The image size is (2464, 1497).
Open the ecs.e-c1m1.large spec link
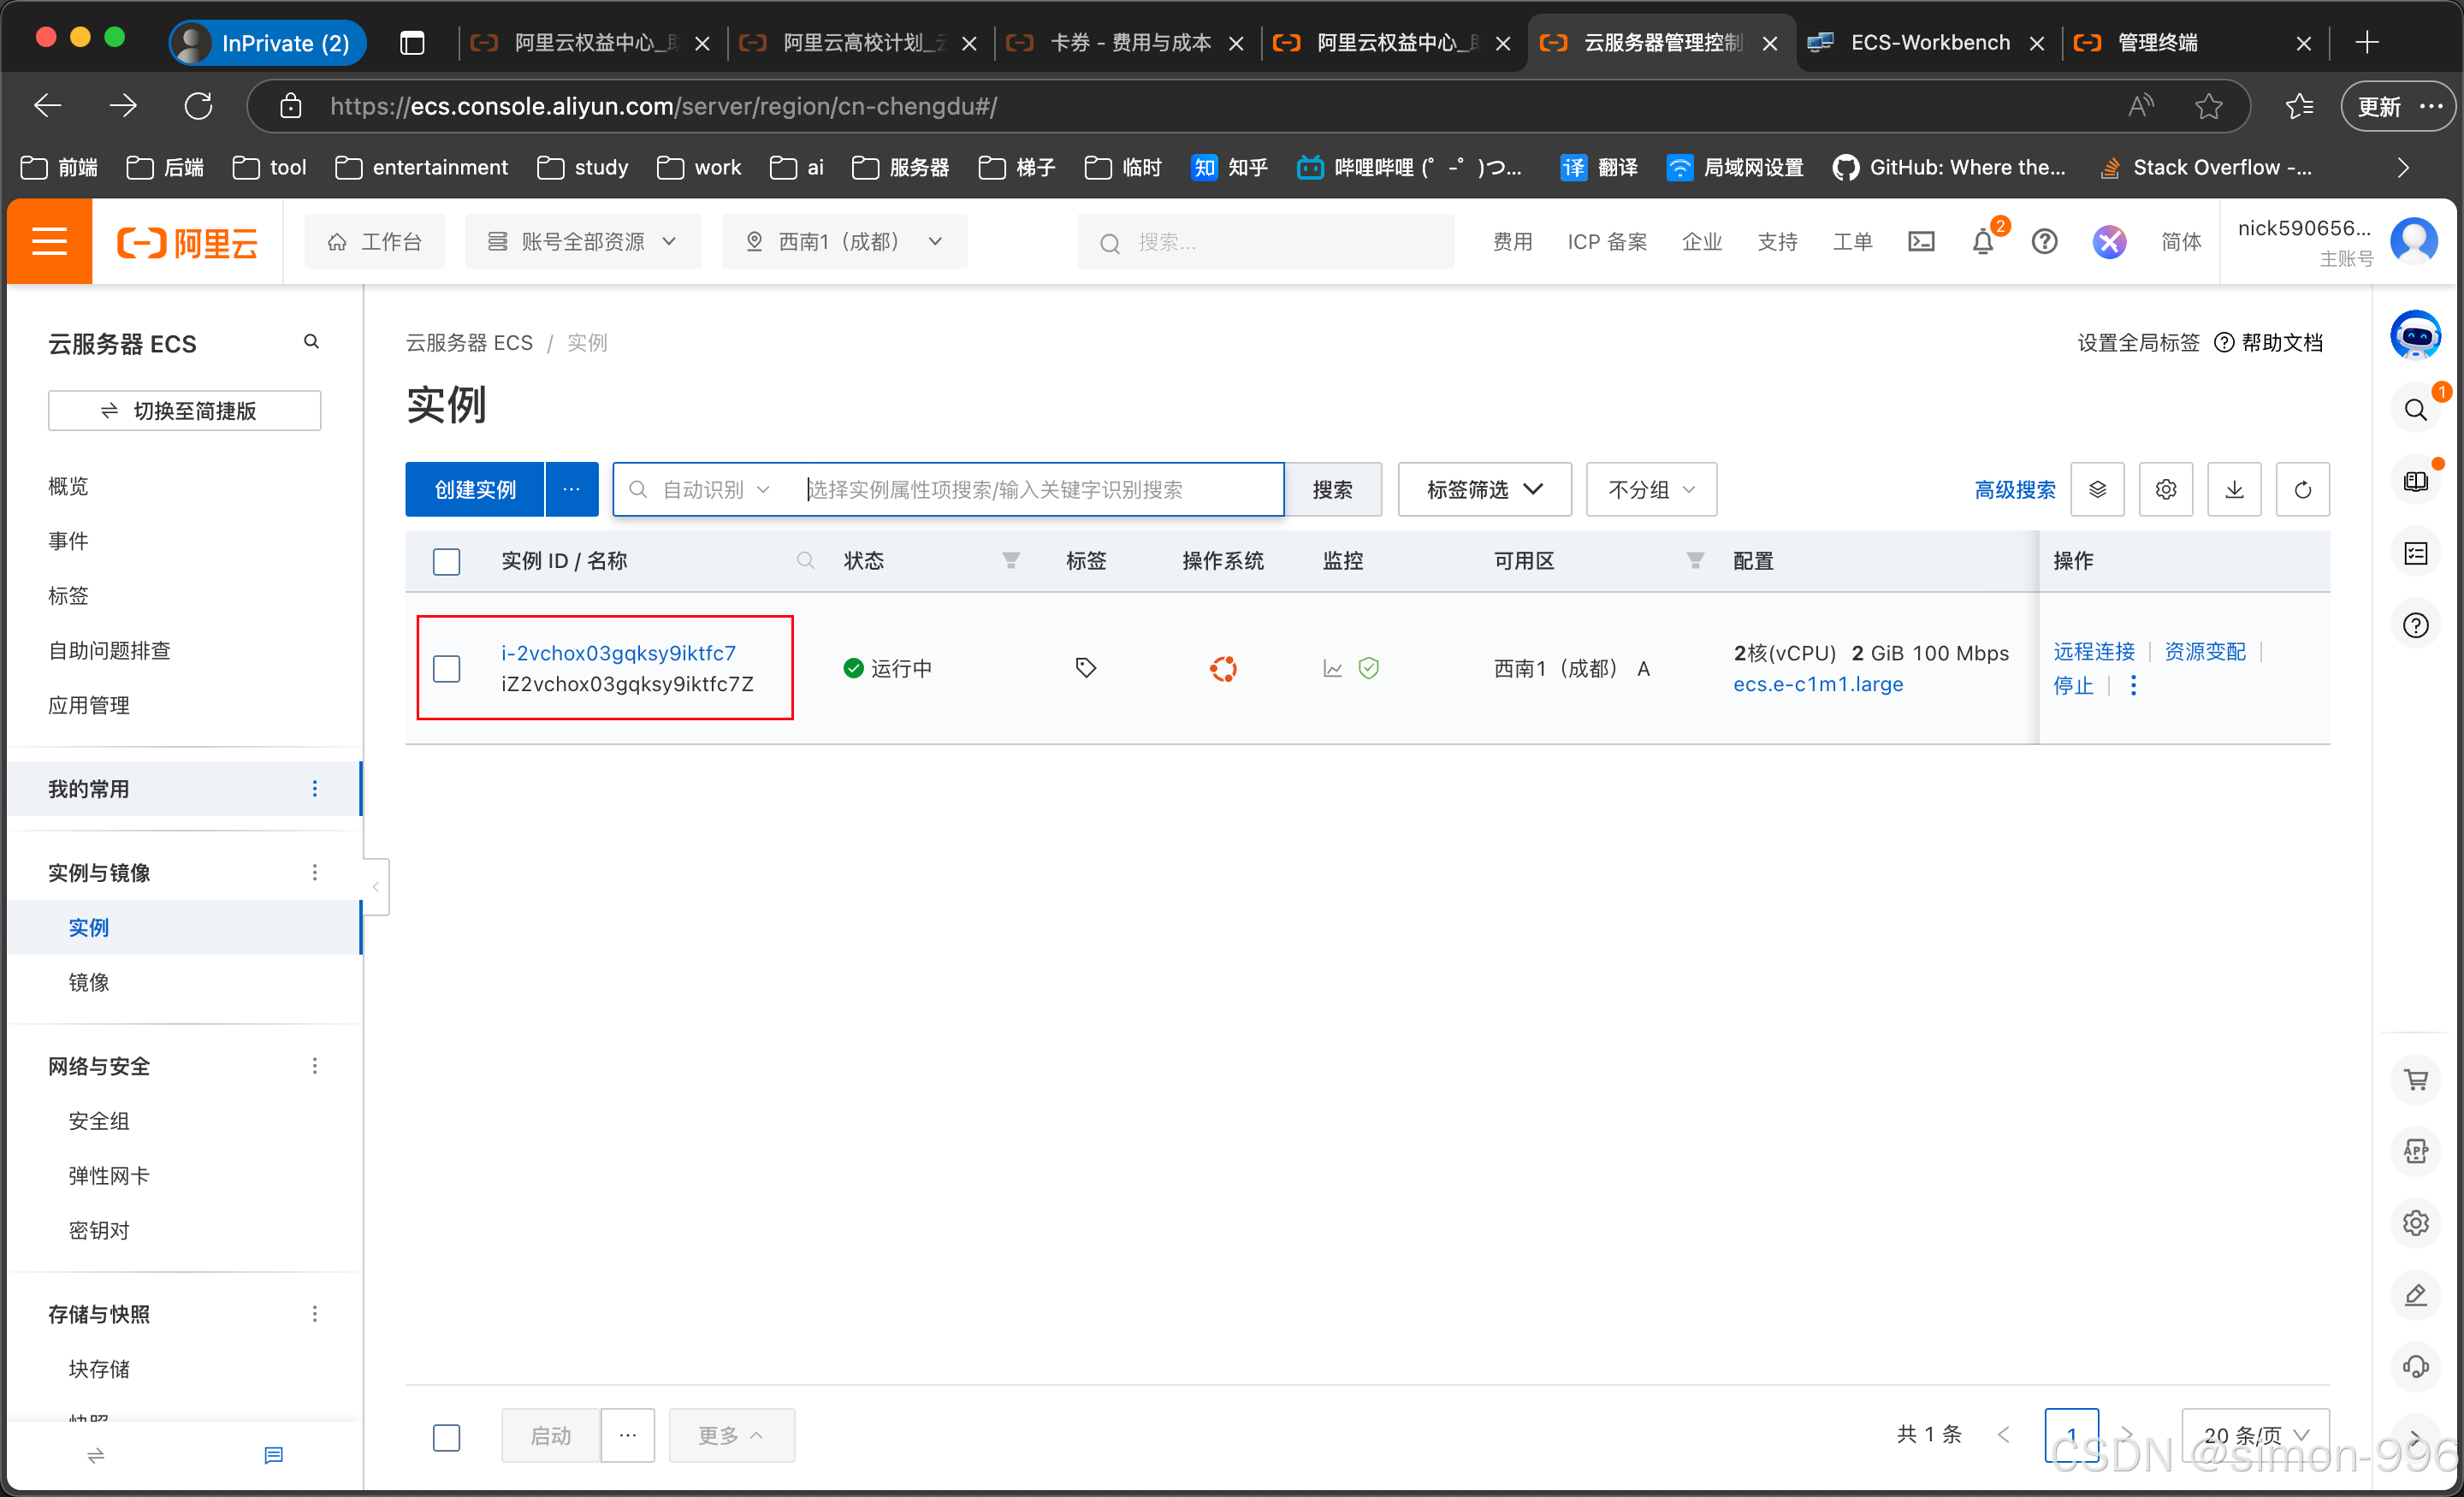tap(1817, 684)
